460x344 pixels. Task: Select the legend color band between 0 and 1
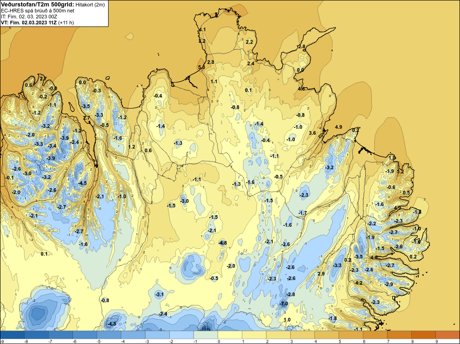(x=230, y=335)
